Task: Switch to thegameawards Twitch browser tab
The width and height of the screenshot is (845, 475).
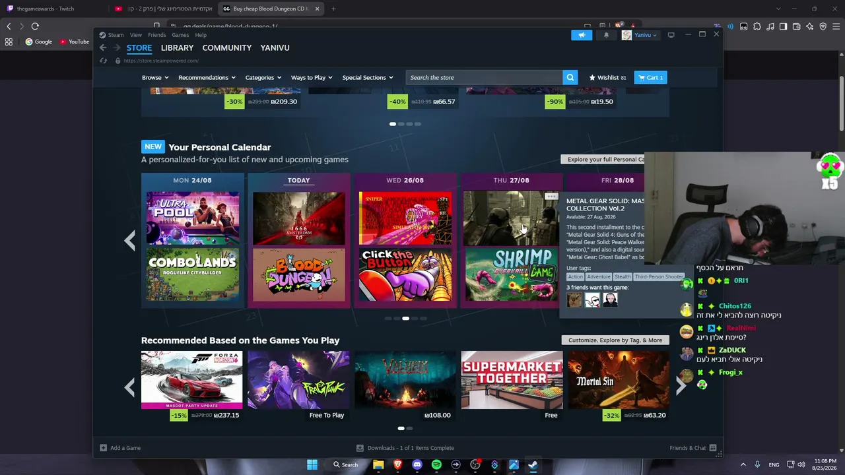Action: click(x=53, y=9)
